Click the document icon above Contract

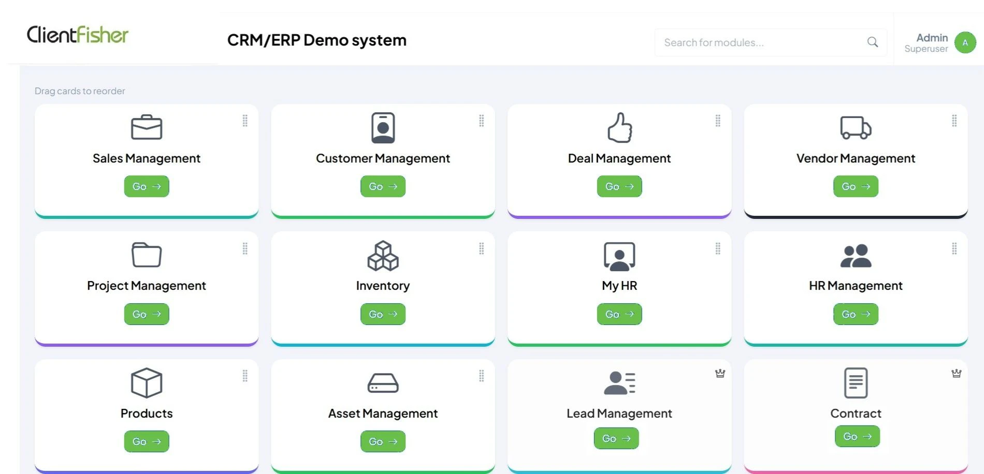(x=855, y=382)
